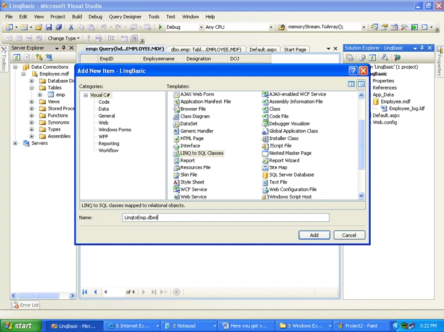Open the Debug configuration dropdown
The height and width of the screenshot is (332, 444).
pos(201,27)
